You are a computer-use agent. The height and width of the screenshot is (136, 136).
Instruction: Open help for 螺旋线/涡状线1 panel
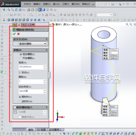point(46,30)
